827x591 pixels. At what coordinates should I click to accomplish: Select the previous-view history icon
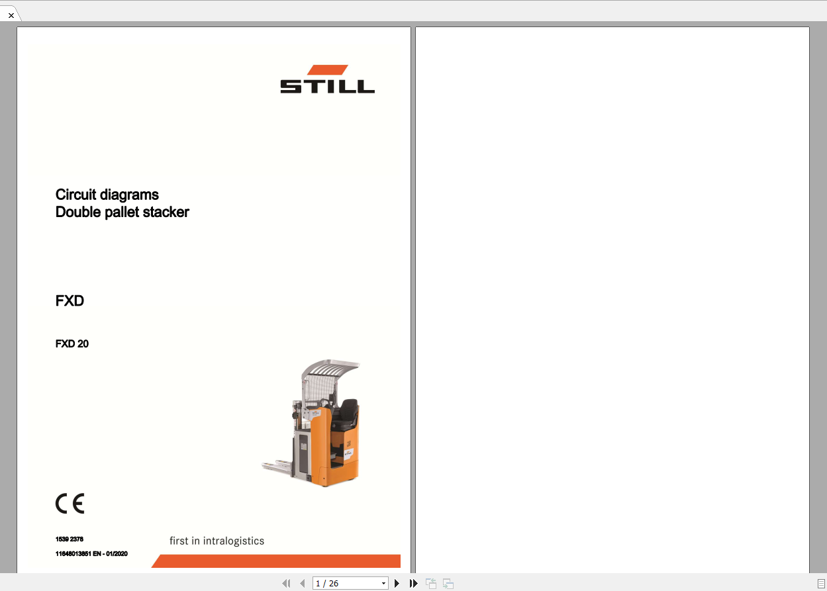click(x=430, y=583)
